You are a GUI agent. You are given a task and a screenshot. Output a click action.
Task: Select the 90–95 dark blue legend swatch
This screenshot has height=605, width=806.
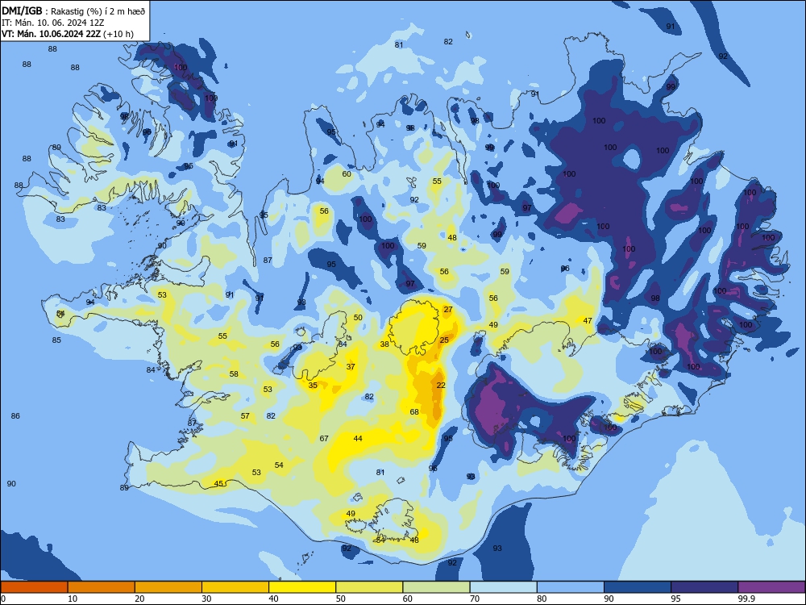click(x=638, y=587)
